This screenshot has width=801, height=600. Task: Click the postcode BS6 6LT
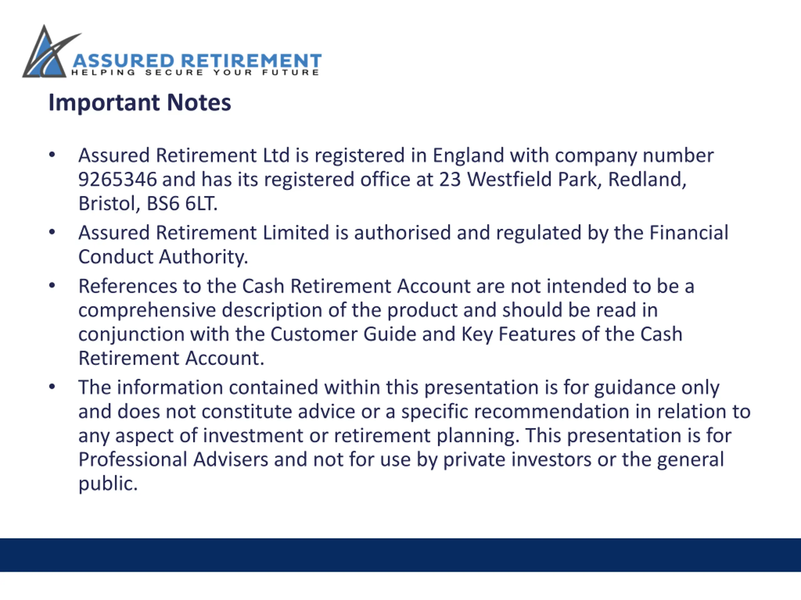pos(181,203)
